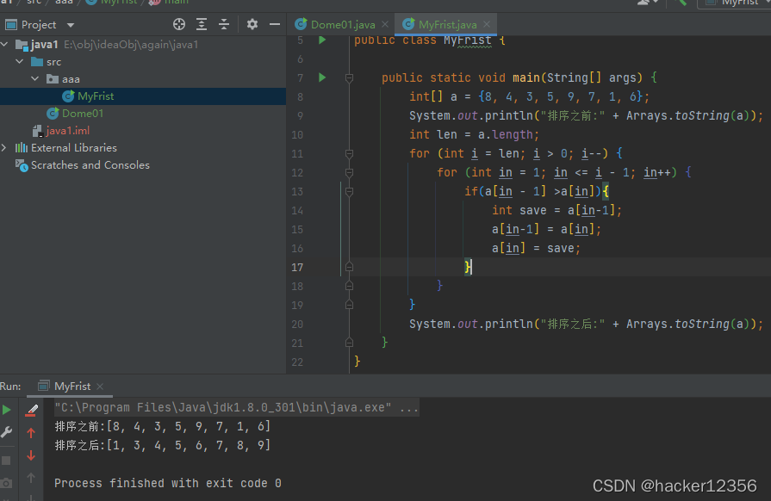771x501 pixels.
Task: Open Project panel settings gear
Action: tap(252, 24)
